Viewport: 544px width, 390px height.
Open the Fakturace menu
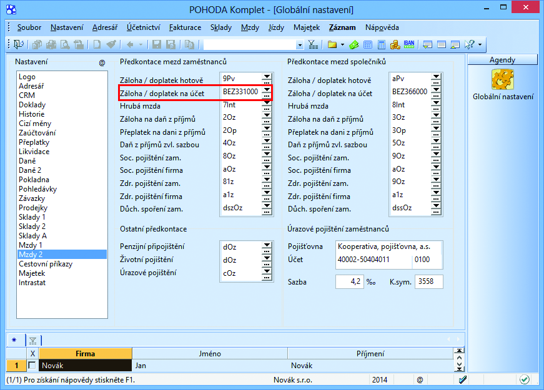point(185,27)
